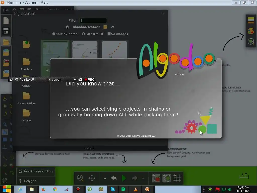Click into the Filter text field
Image resolution: width=257 pixels, height=193 pixels.
tap(93, 20)
